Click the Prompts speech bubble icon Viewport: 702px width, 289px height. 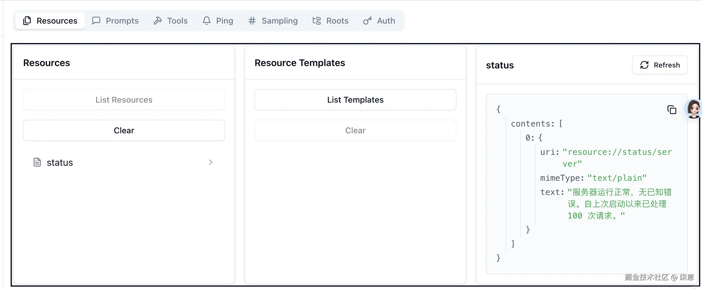click(x=96, y=21)
